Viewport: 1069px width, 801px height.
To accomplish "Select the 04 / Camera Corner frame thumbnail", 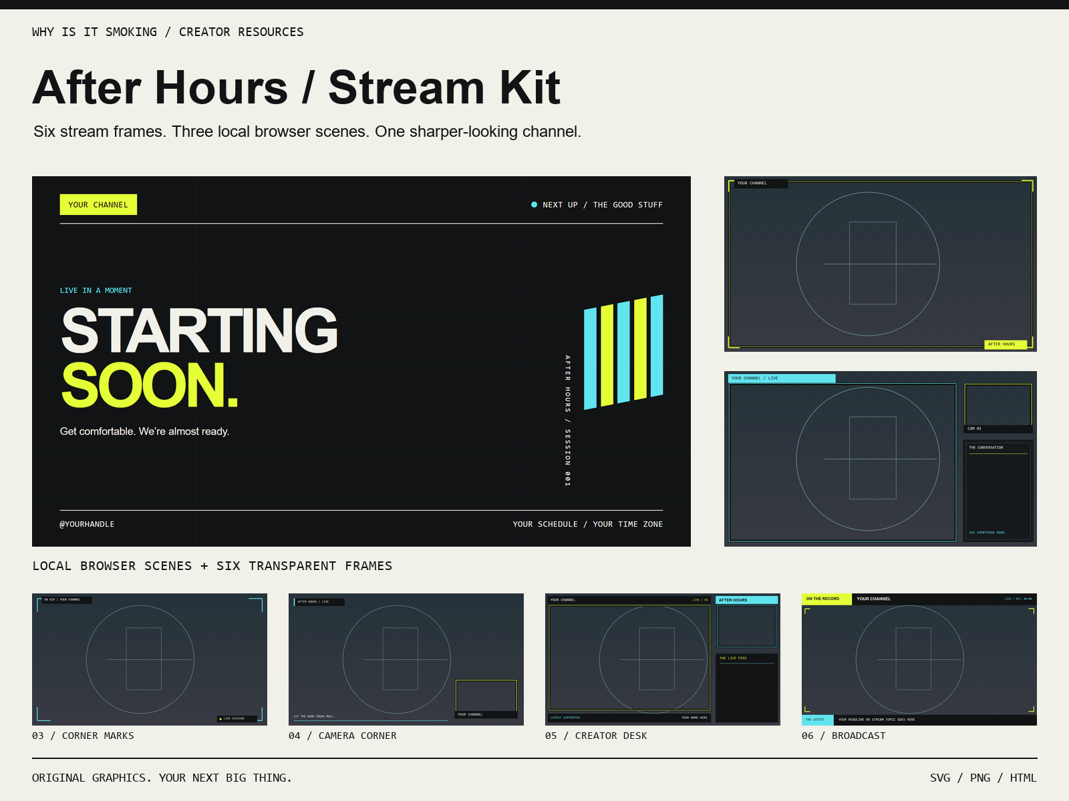I will 406,659.
